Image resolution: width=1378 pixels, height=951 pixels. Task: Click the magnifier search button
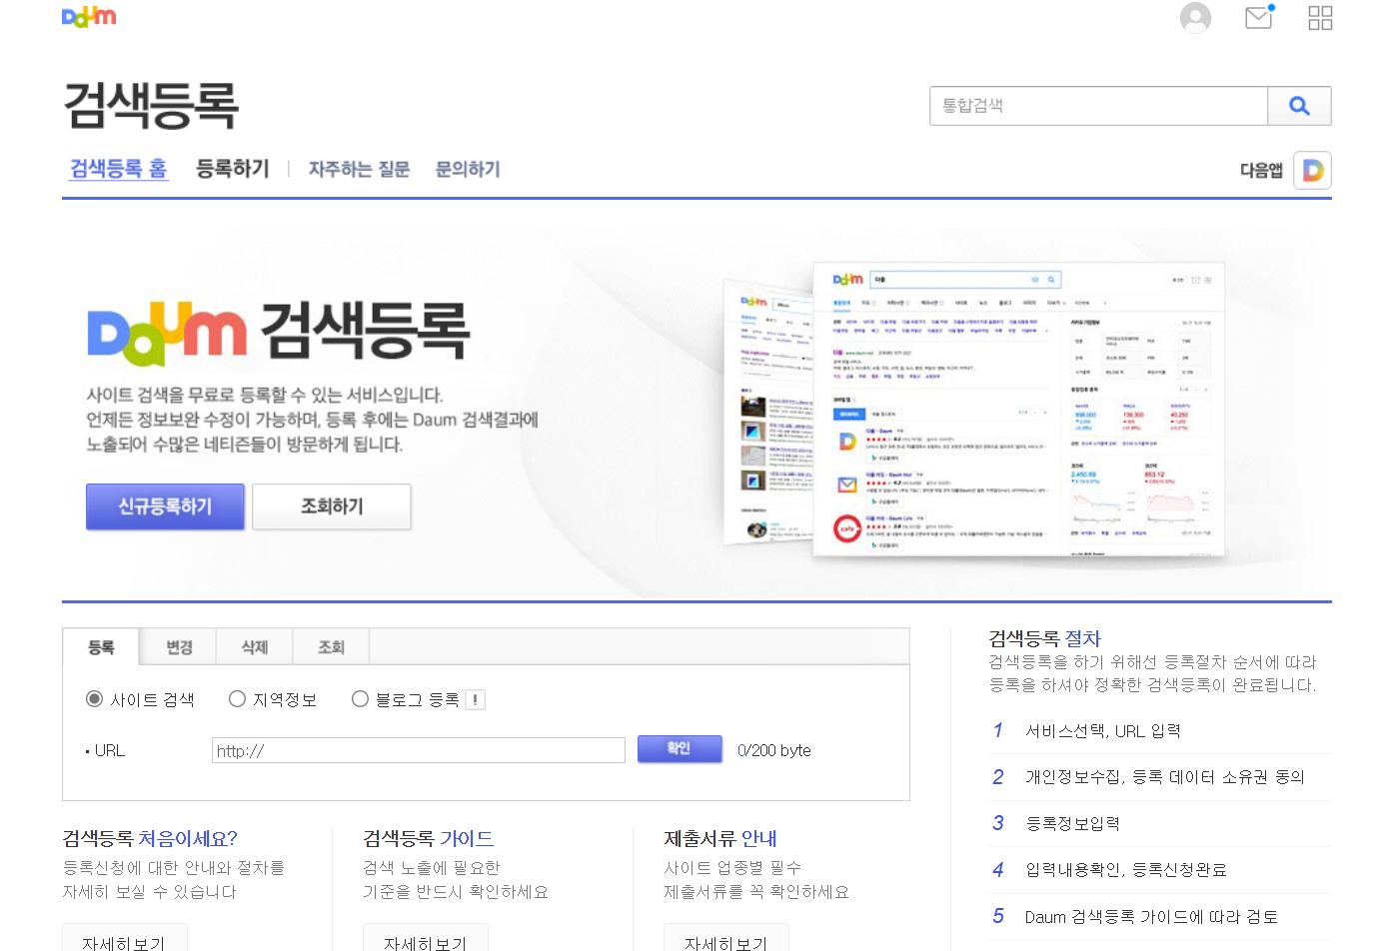point(1299,106)
